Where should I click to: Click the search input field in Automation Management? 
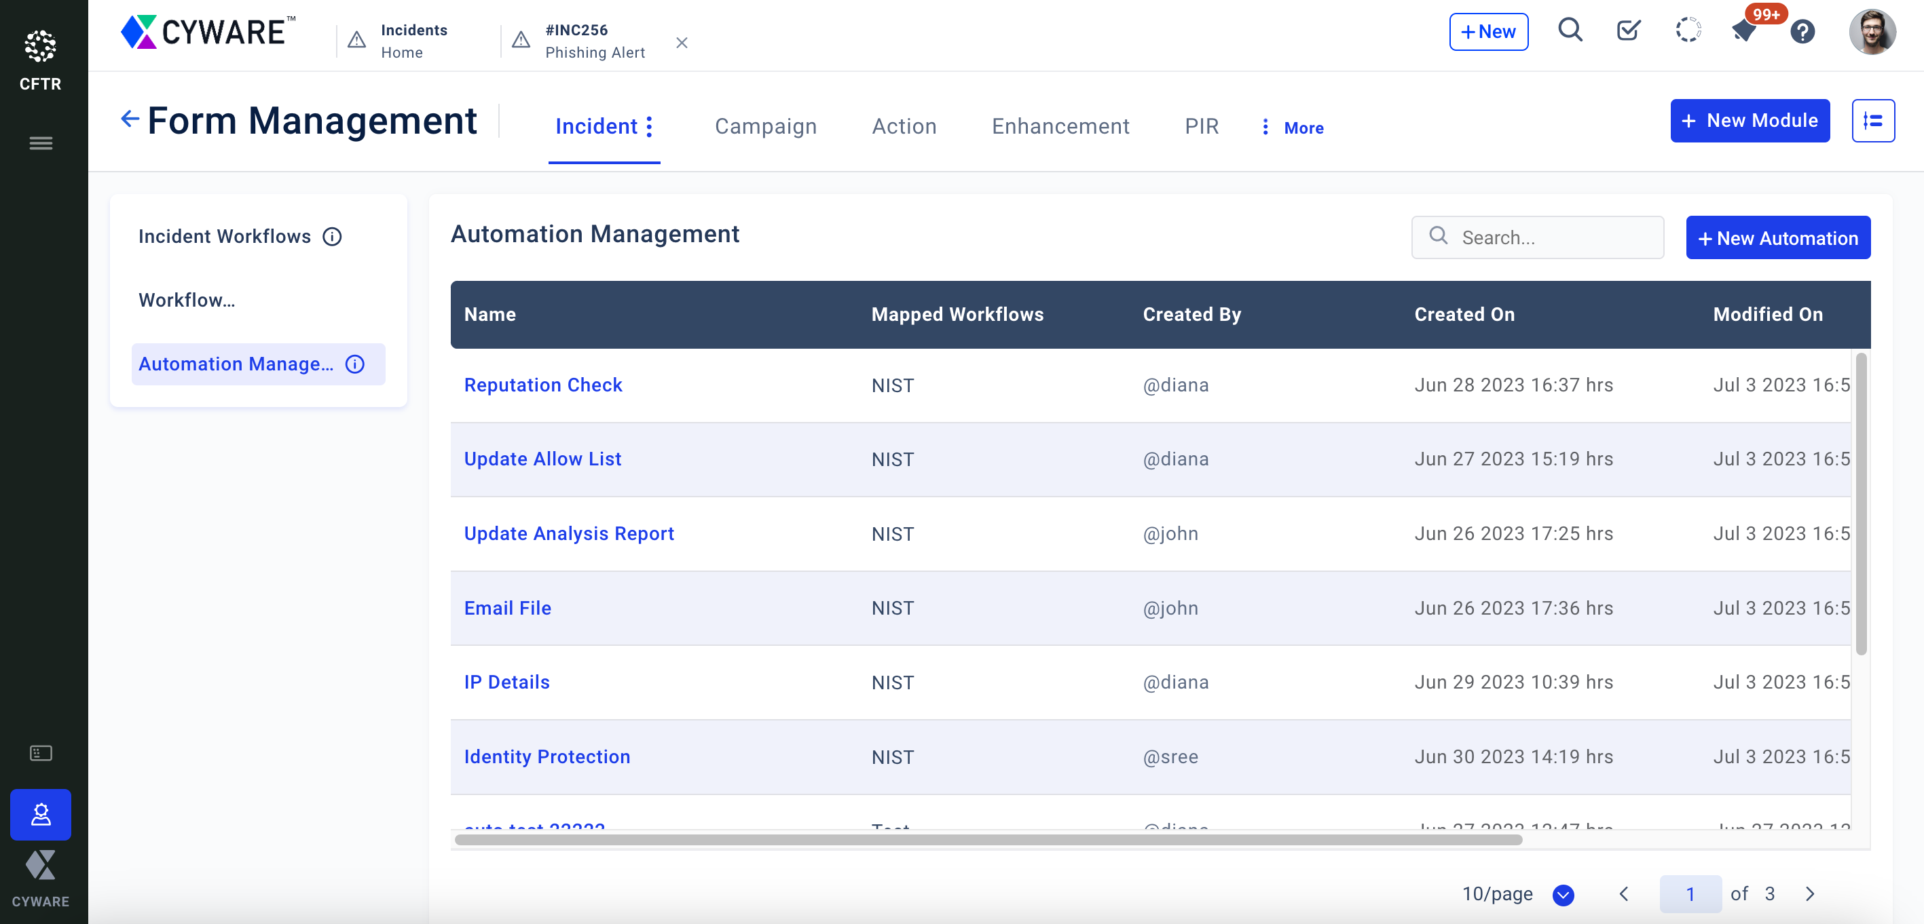[x=1540, y=237]
